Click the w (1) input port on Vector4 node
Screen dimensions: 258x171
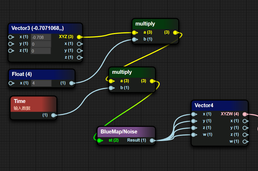coord(193,135)
